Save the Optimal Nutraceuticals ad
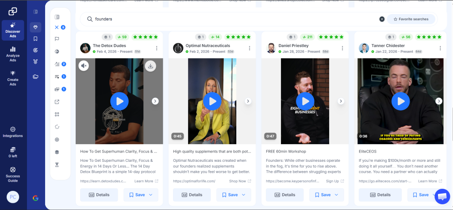 click(230, 195)
